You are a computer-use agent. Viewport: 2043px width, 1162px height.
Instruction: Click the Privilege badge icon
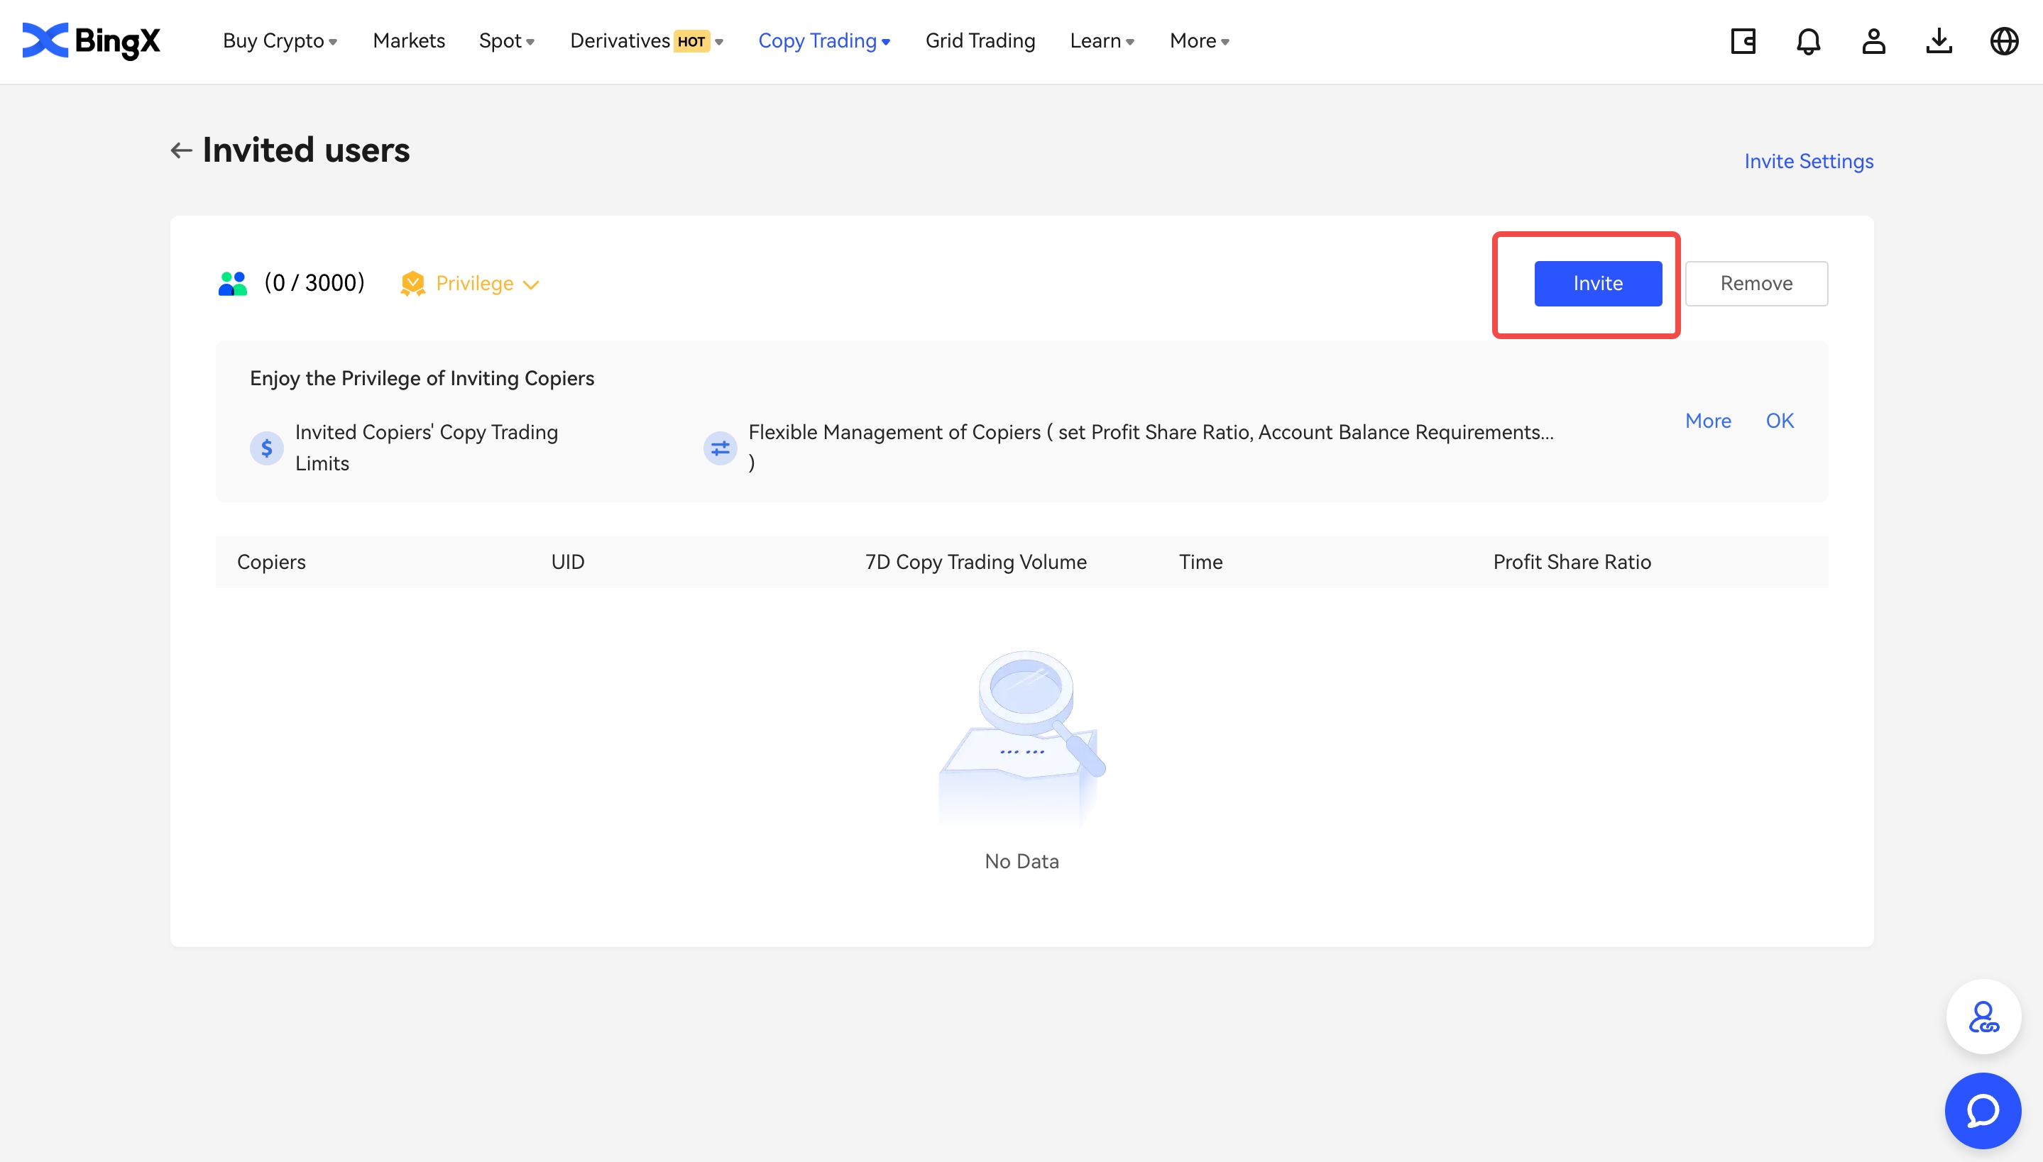[412, 283]
